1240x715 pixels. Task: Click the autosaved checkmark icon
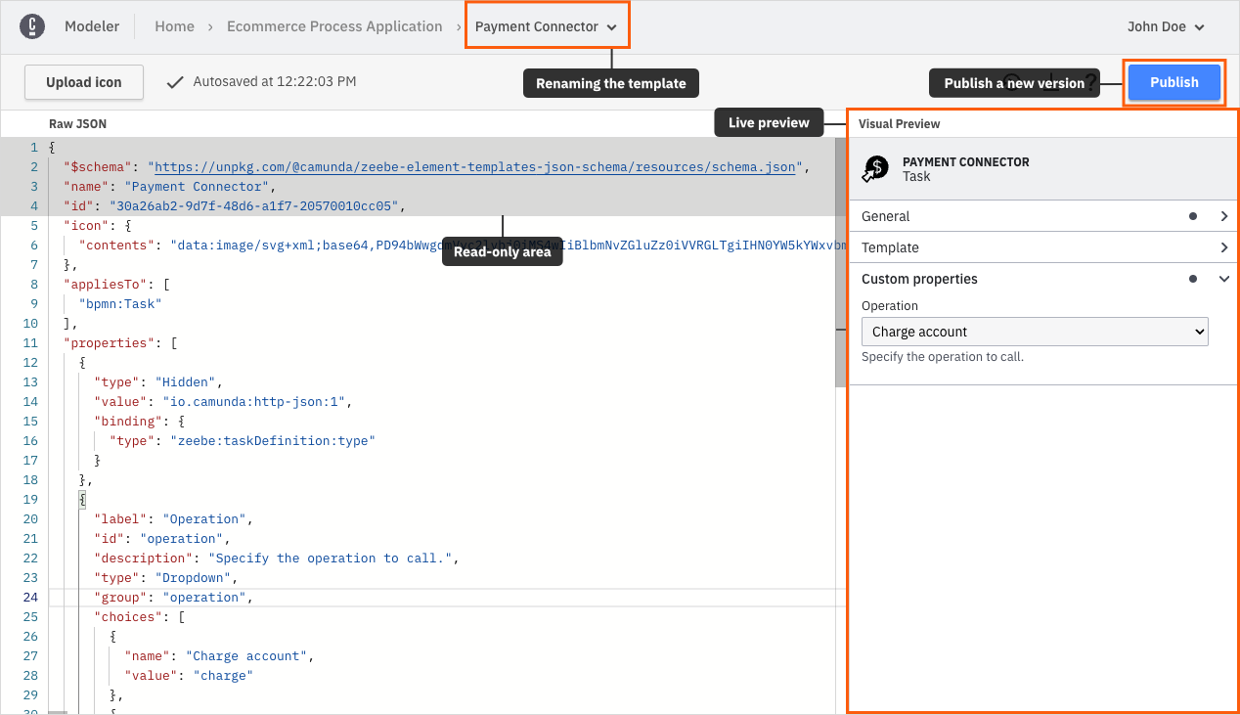(x=175, y=82)
